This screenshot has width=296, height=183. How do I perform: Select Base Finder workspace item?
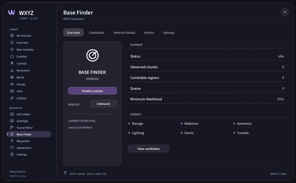pos(29,134)
